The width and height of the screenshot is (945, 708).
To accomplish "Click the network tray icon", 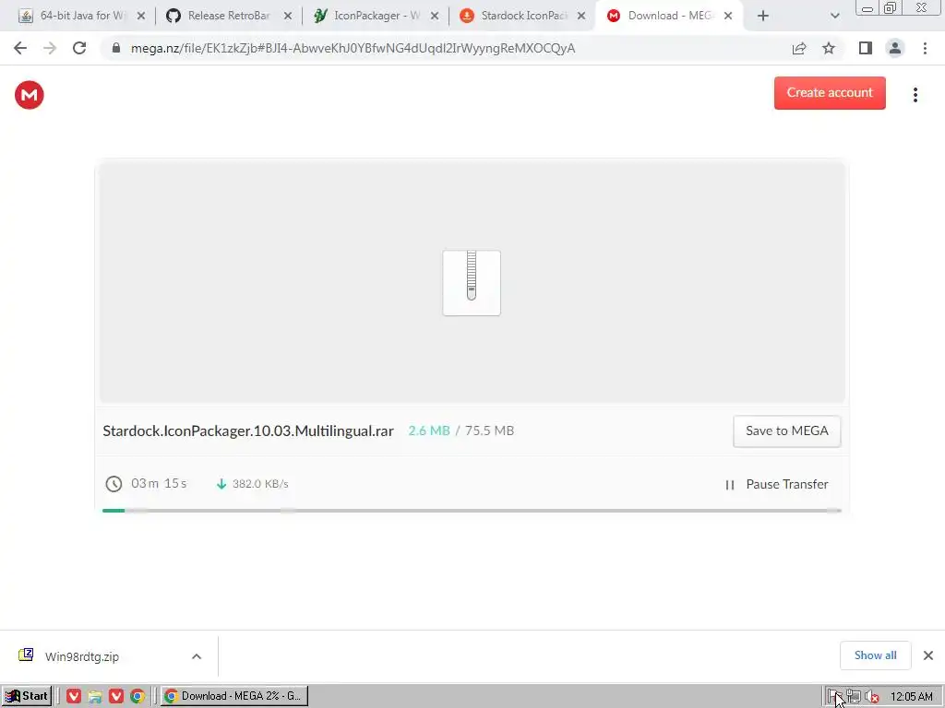I will (x=854, y=697).
